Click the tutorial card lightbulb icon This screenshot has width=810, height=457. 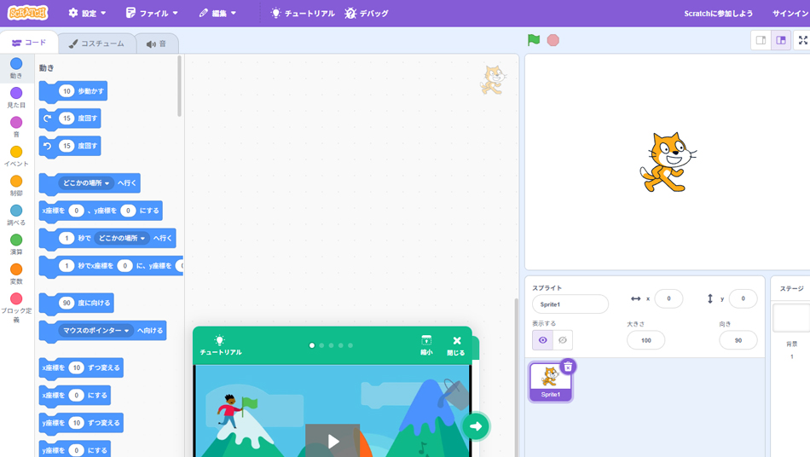click(220, 340)
